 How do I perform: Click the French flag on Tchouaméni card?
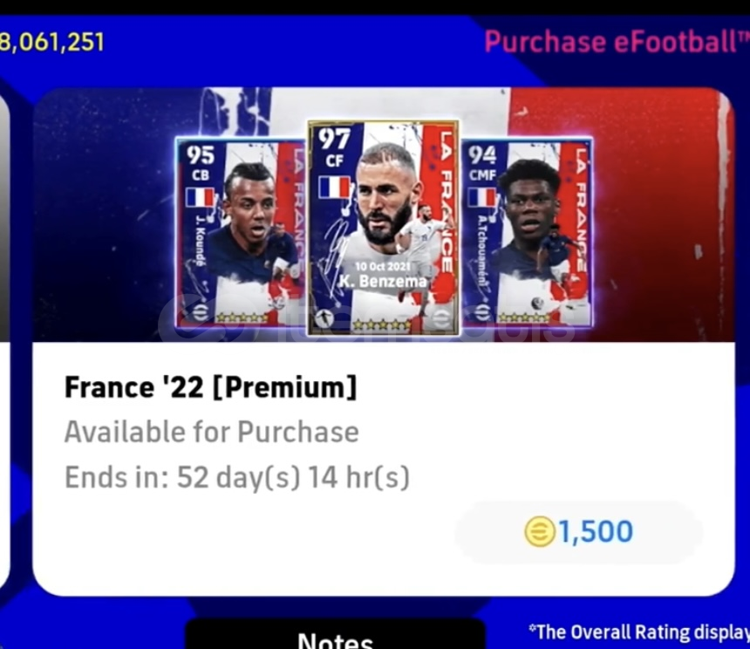(482, 197)
